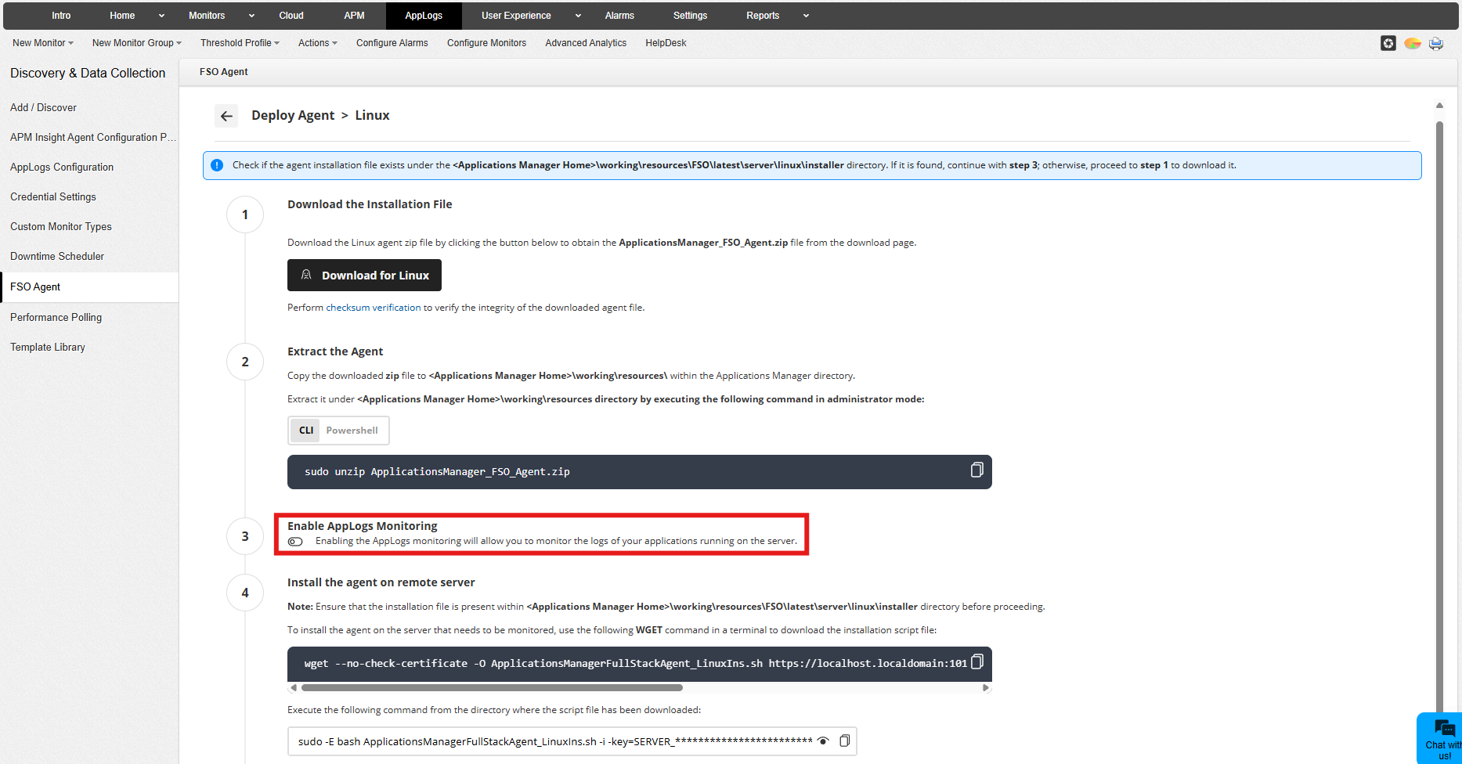Reveal the hidden SERVER key
The image size is (1462, 764).
823,741
